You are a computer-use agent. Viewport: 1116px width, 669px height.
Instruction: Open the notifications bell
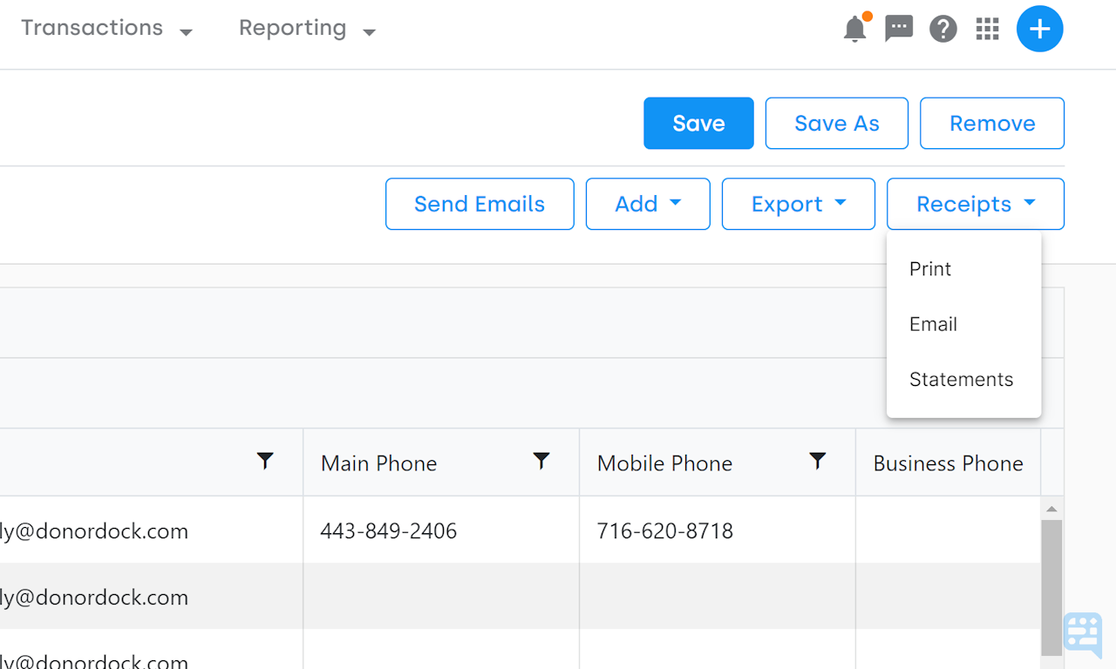pyautogui.click(x=854, y=29)
